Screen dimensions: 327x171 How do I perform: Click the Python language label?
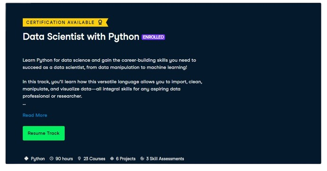[x=38, y=159]
